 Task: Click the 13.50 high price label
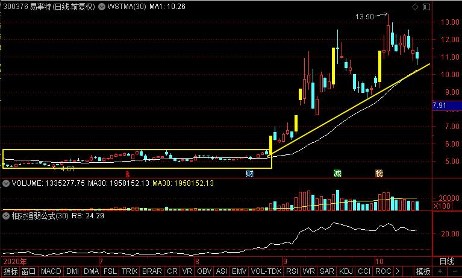click(364, 17)
